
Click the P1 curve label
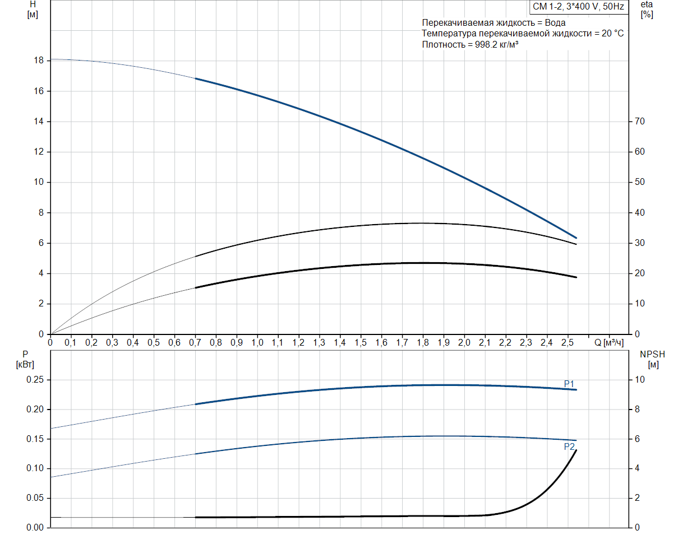pos(569,384)
